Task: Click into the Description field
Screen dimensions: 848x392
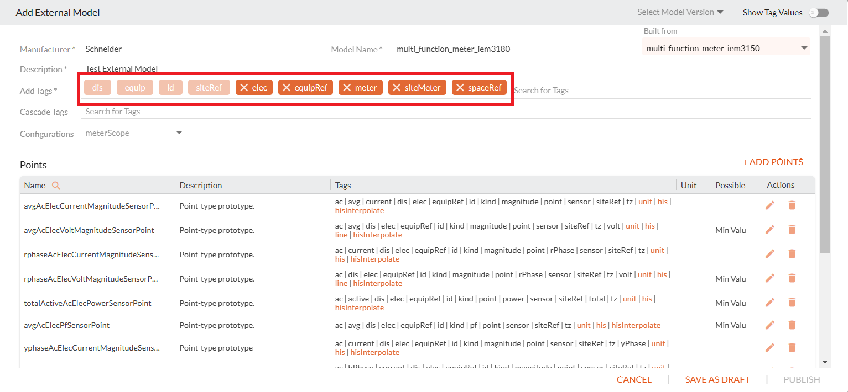Action: (x=446, y=69)
